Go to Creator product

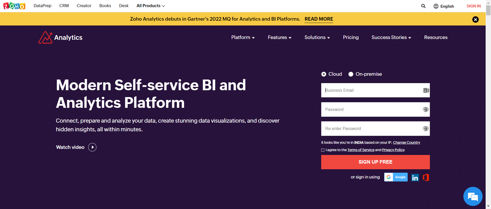84,6
